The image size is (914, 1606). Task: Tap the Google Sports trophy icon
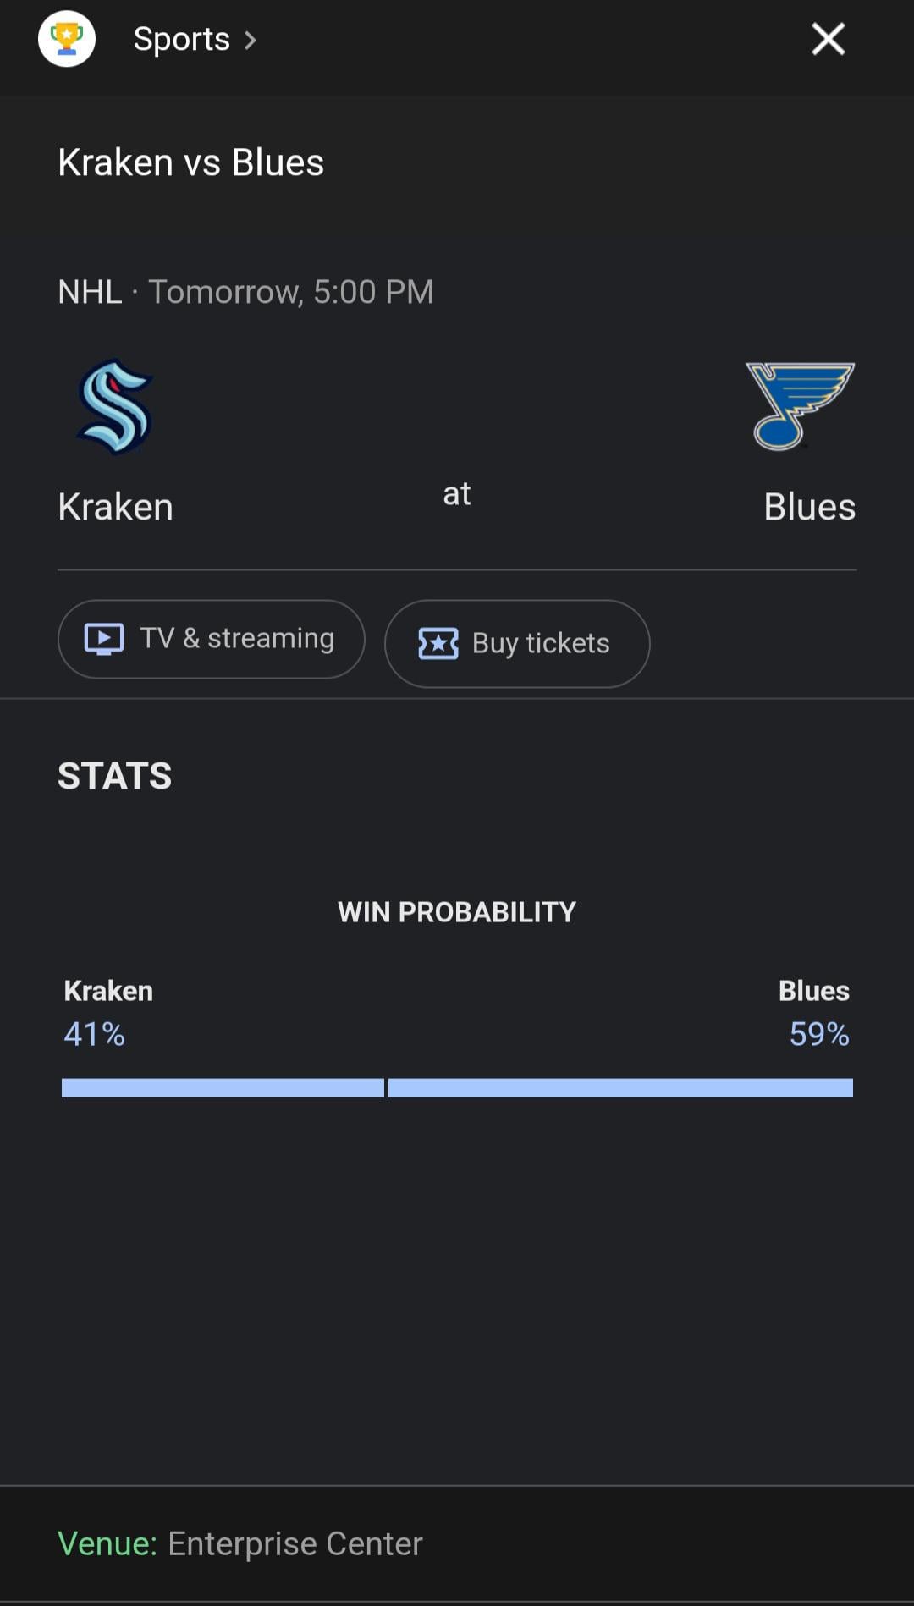pyautogui.click(x=66, y=39)
